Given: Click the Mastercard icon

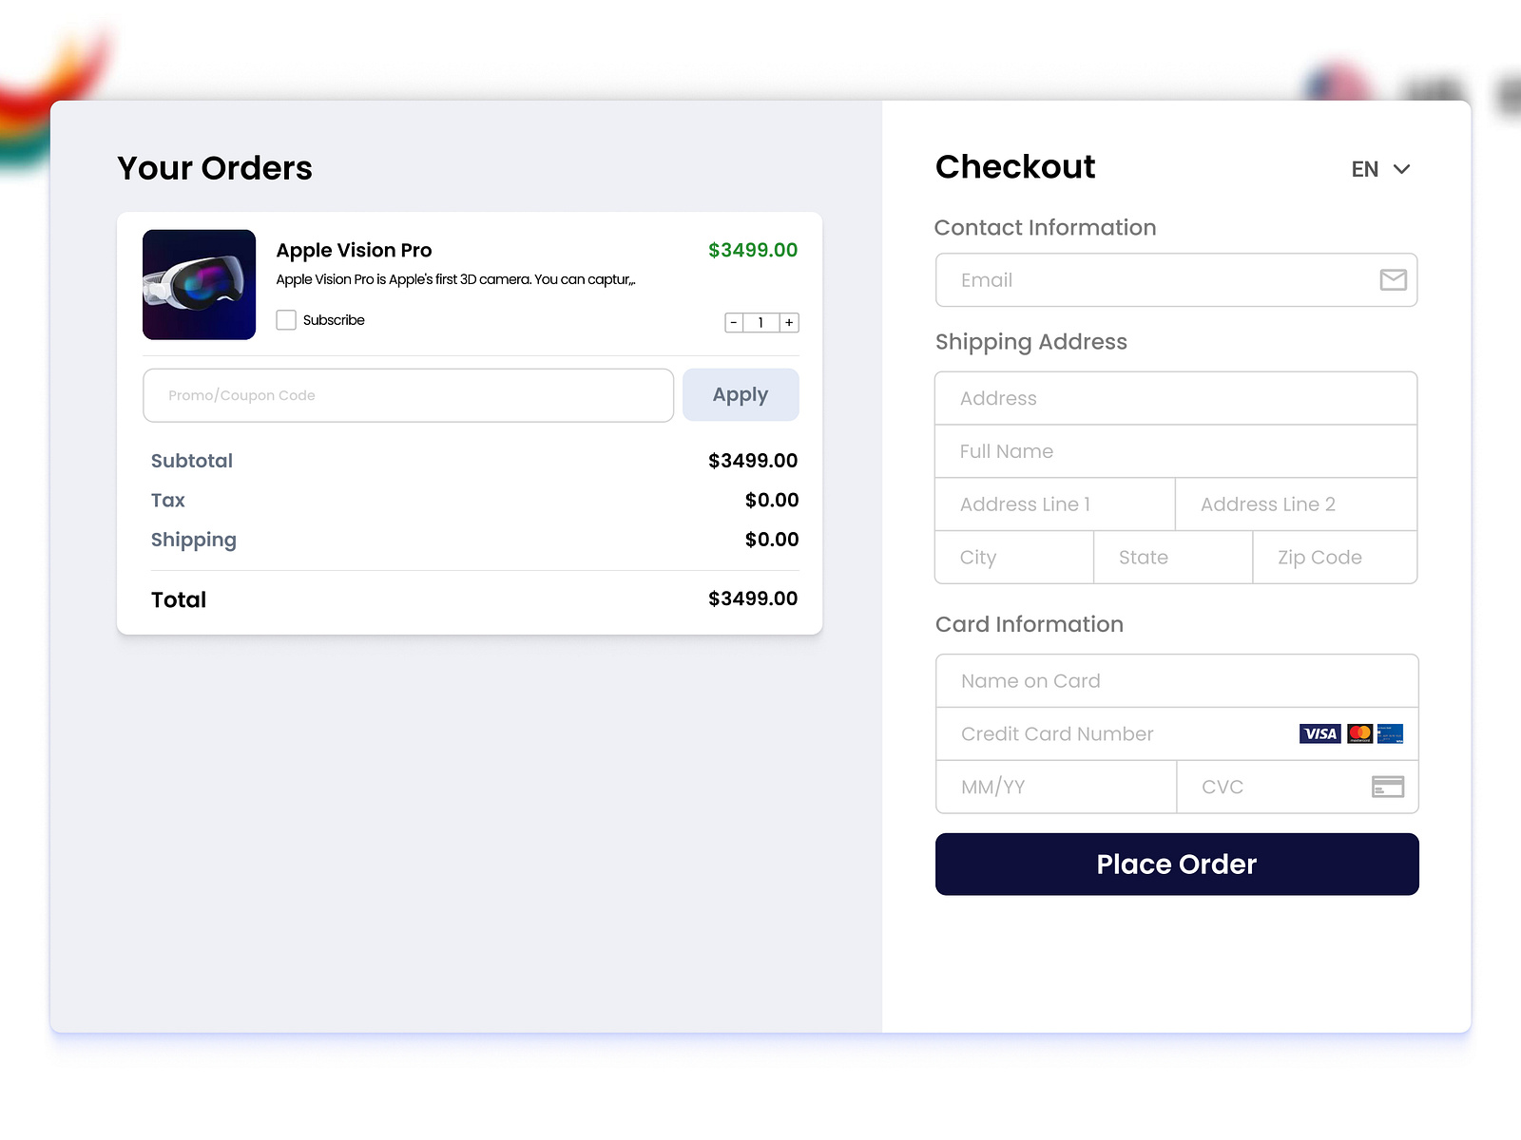Looking at the screenshot, I should coord(1359,733).
